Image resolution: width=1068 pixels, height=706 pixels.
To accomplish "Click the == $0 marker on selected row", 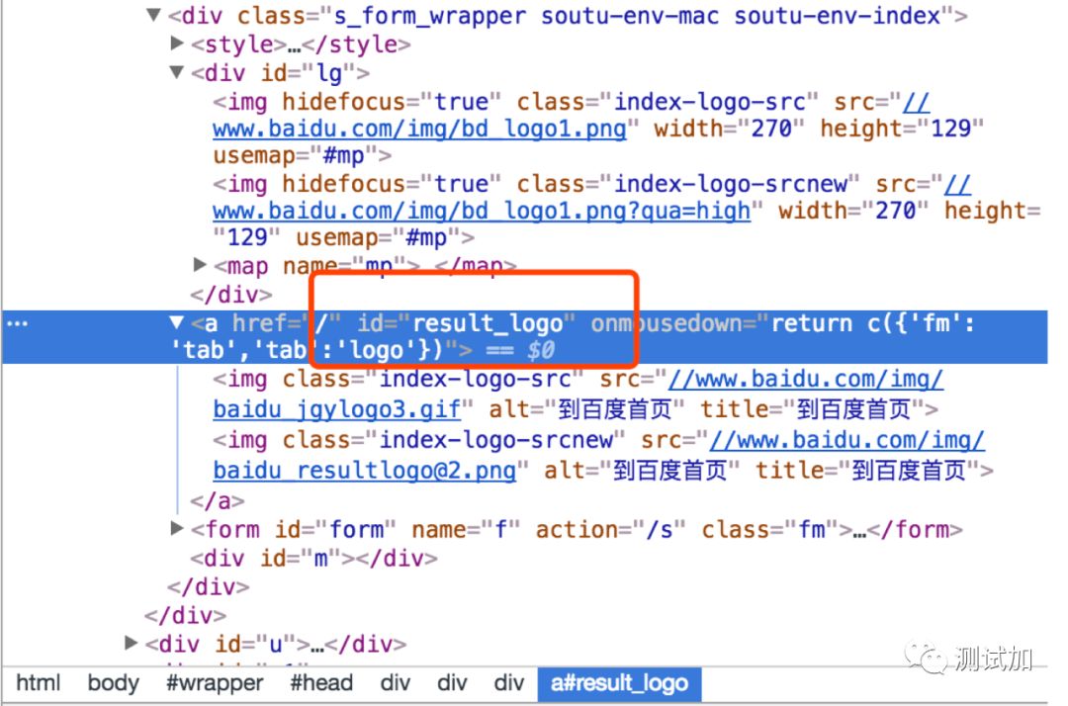I will coord(520,350).
